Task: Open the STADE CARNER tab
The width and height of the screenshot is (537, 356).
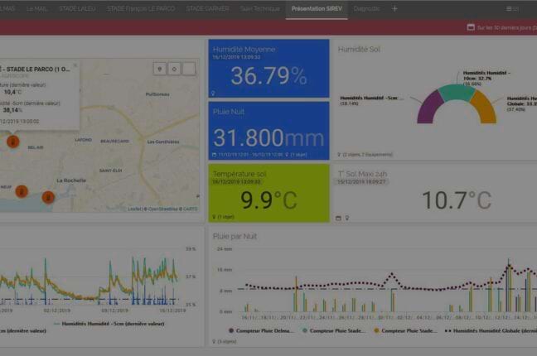Action: click(x=207, y=8)
